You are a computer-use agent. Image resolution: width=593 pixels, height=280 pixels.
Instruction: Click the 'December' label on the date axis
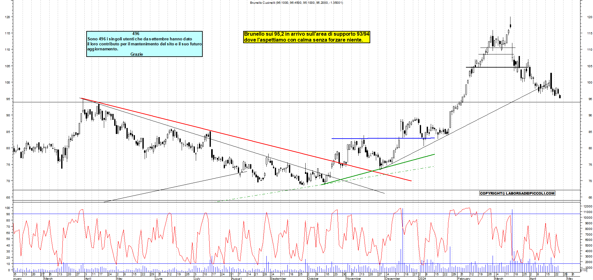393,278
